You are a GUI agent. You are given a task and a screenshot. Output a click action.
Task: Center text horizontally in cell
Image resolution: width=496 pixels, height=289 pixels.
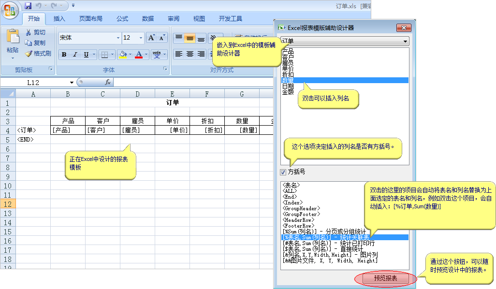click(190, 54)
